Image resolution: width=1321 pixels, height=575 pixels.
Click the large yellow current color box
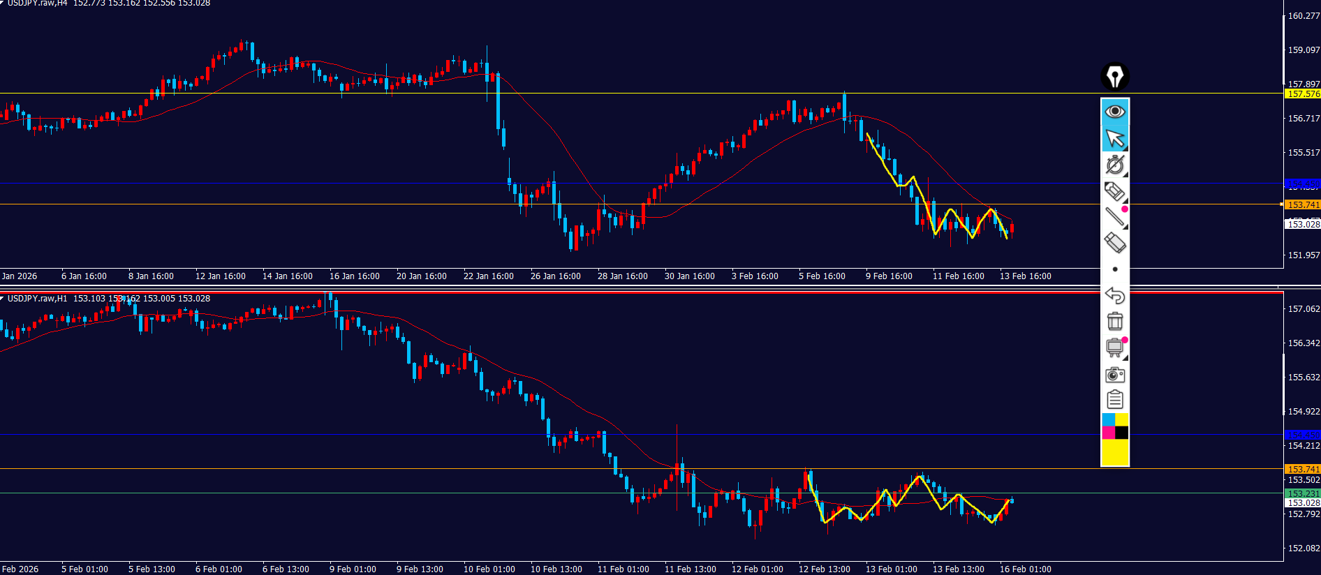coord(1115,452)
